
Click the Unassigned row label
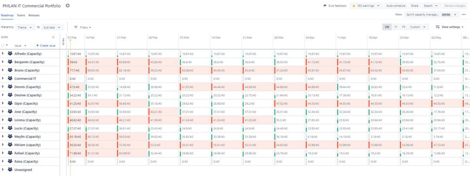point(23,169)
